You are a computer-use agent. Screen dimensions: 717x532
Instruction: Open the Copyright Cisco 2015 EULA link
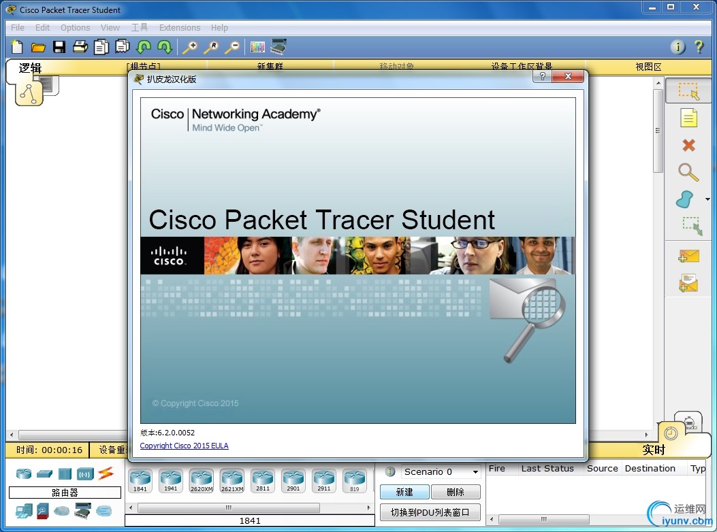[x=184, y=446]
